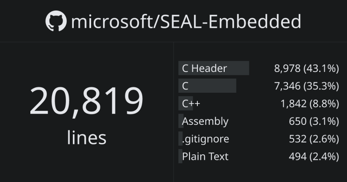Select the C language bar

(207, 85)
